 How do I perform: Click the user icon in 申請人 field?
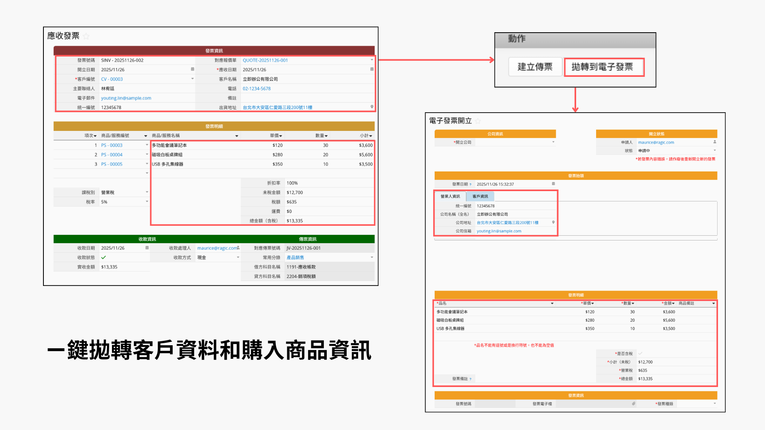tap(714, 142)
